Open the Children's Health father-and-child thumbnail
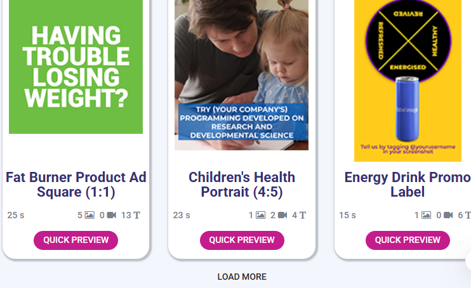This screenshot has height=288, width=471. (x=242, y=75)
